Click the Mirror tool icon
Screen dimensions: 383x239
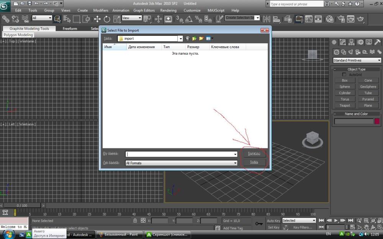click(x=267, y=19)
